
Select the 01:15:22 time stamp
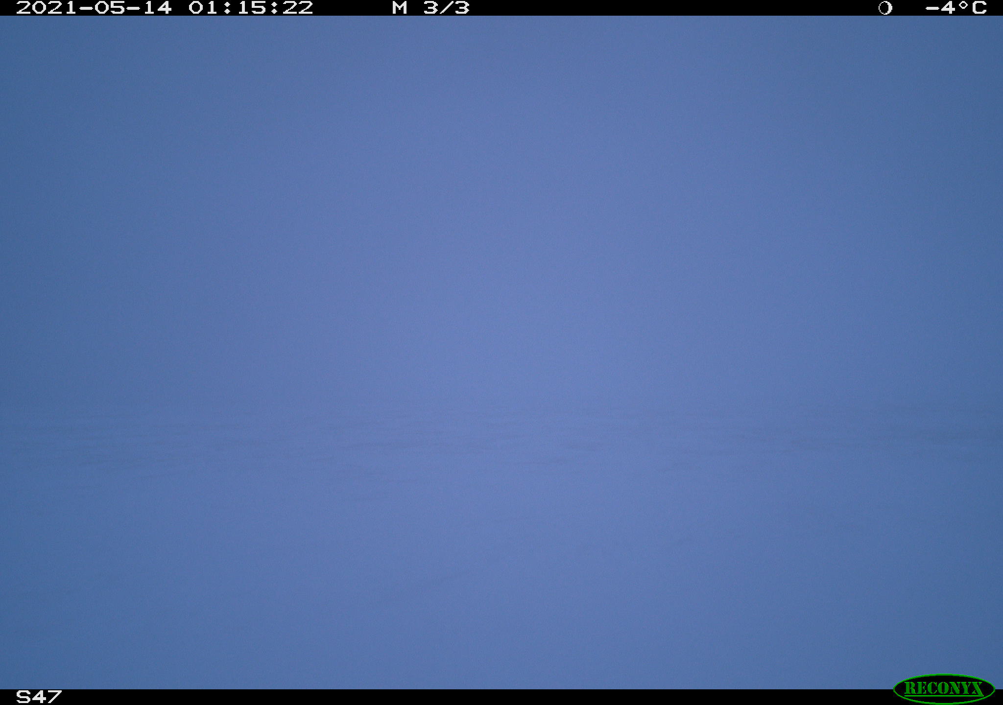pyautogui.click(x=251, y=8)
